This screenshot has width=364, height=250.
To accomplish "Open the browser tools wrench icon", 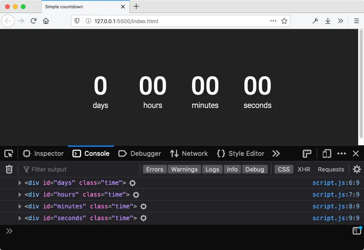I will pyautogui.click(x=315, y=20).
